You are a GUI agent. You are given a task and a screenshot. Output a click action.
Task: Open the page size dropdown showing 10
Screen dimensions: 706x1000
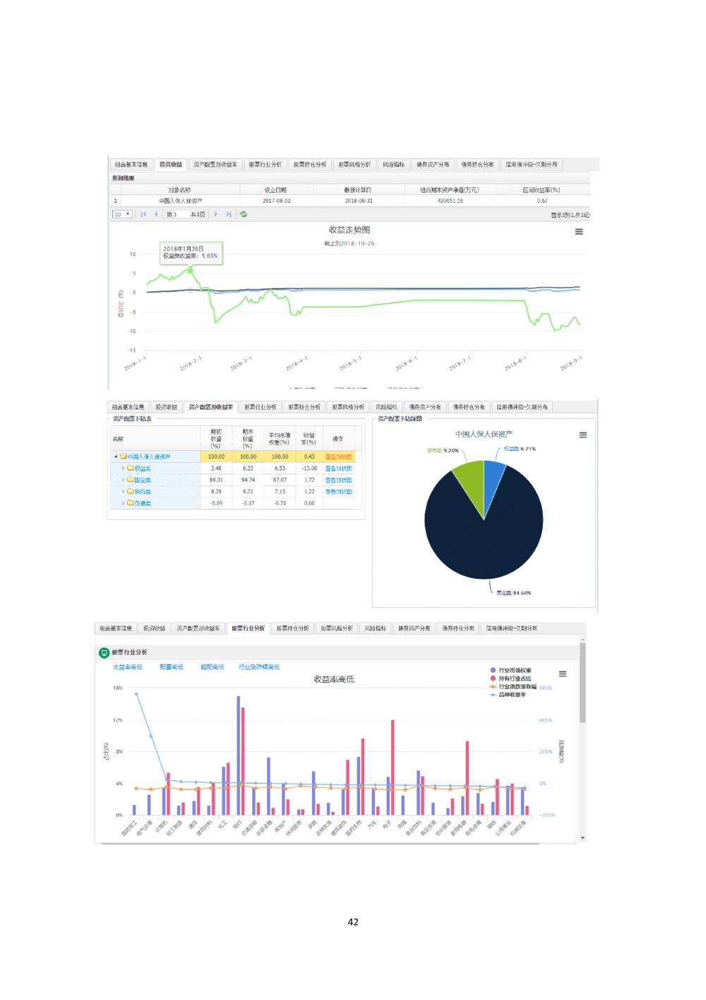point(122,214)
